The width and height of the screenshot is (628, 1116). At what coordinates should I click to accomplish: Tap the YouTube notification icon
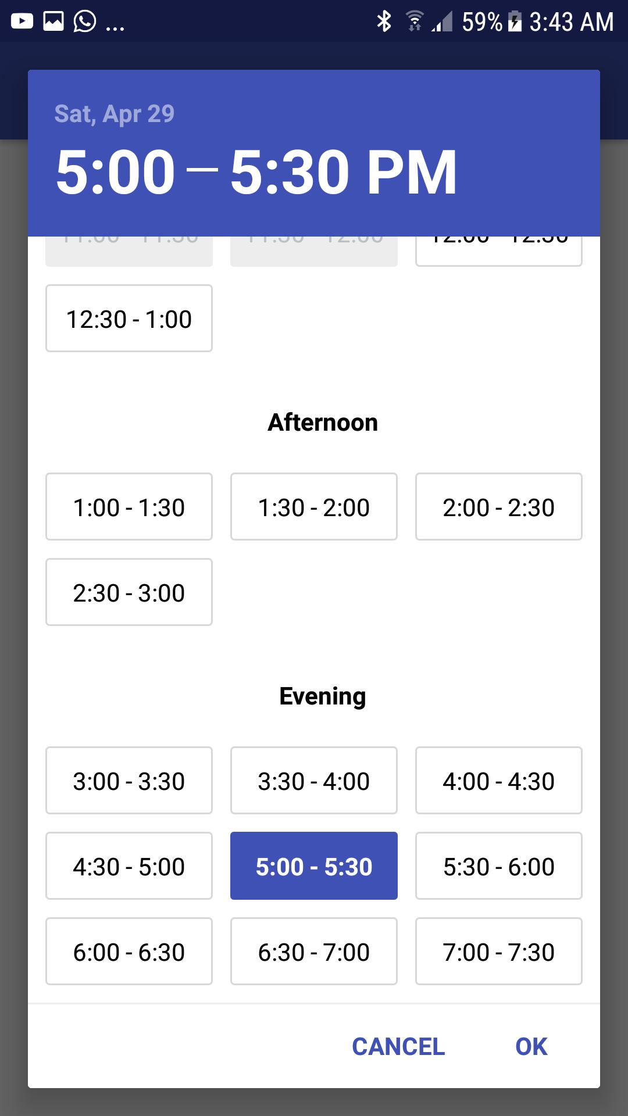[22, 22]
